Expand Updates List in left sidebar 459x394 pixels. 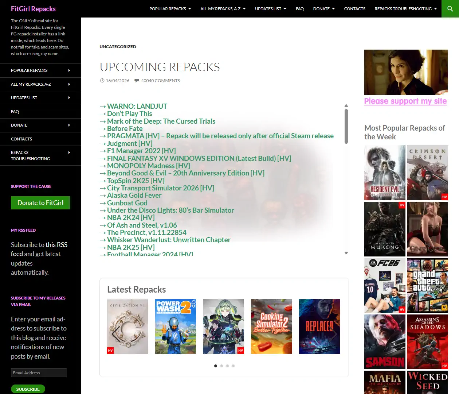[69, 98]
